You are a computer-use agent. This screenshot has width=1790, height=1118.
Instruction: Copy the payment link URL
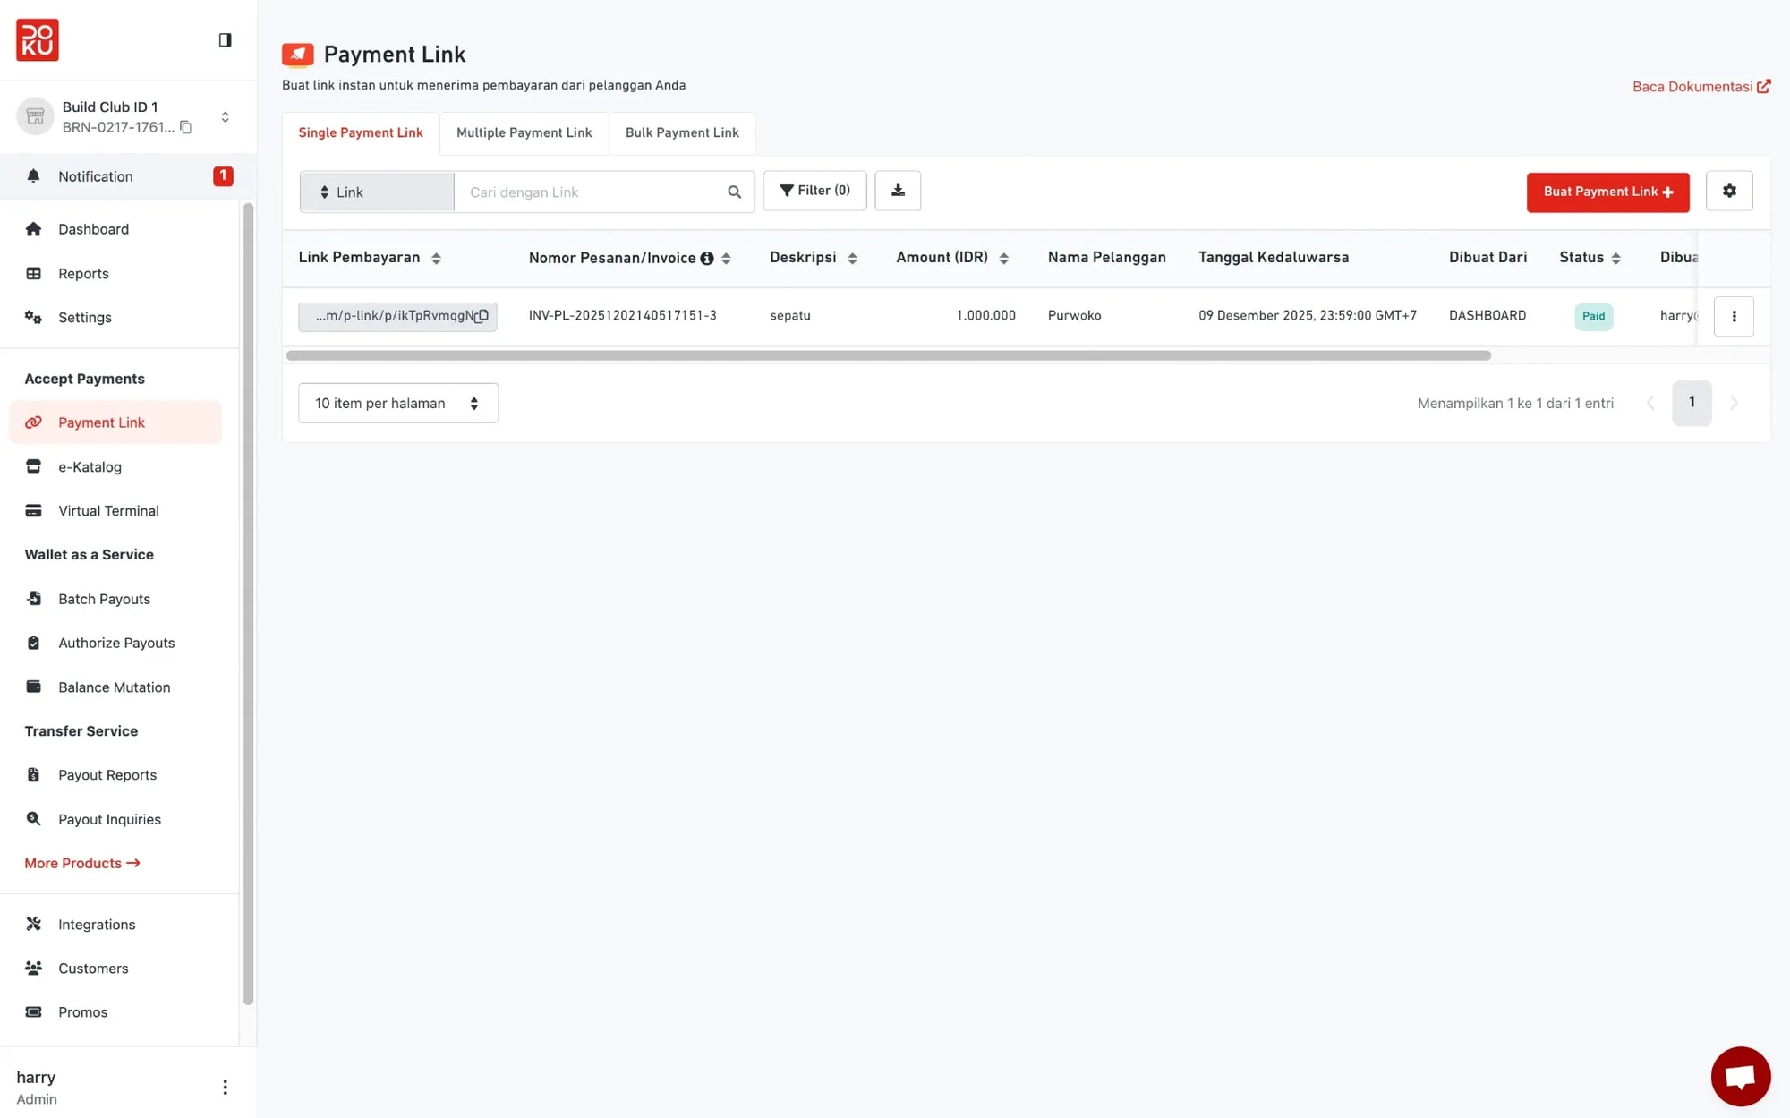coord(482,316)
